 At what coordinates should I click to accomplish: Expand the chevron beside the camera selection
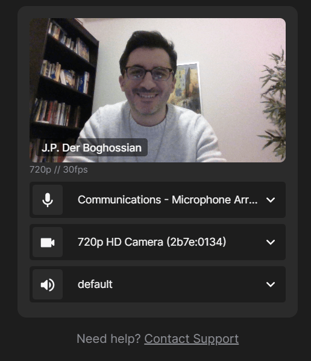[271, 242]
